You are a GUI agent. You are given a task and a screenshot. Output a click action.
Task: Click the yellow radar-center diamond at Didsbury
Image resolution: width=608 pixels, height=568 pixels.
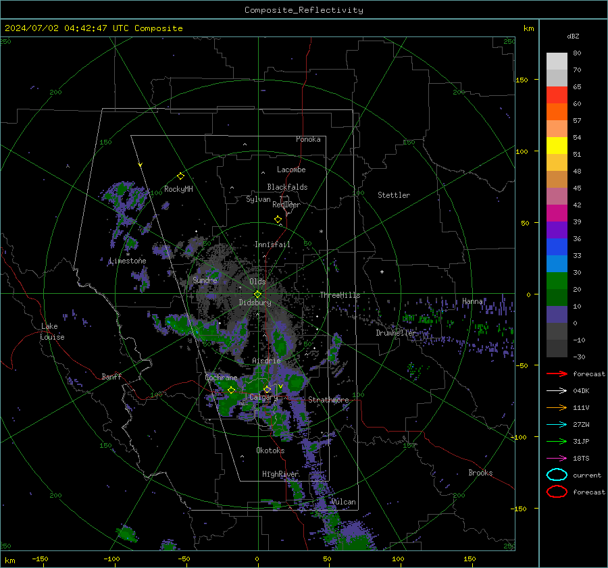tap(258, 294)
